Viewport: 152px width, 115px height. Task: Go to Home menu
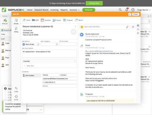pos(30,10)
